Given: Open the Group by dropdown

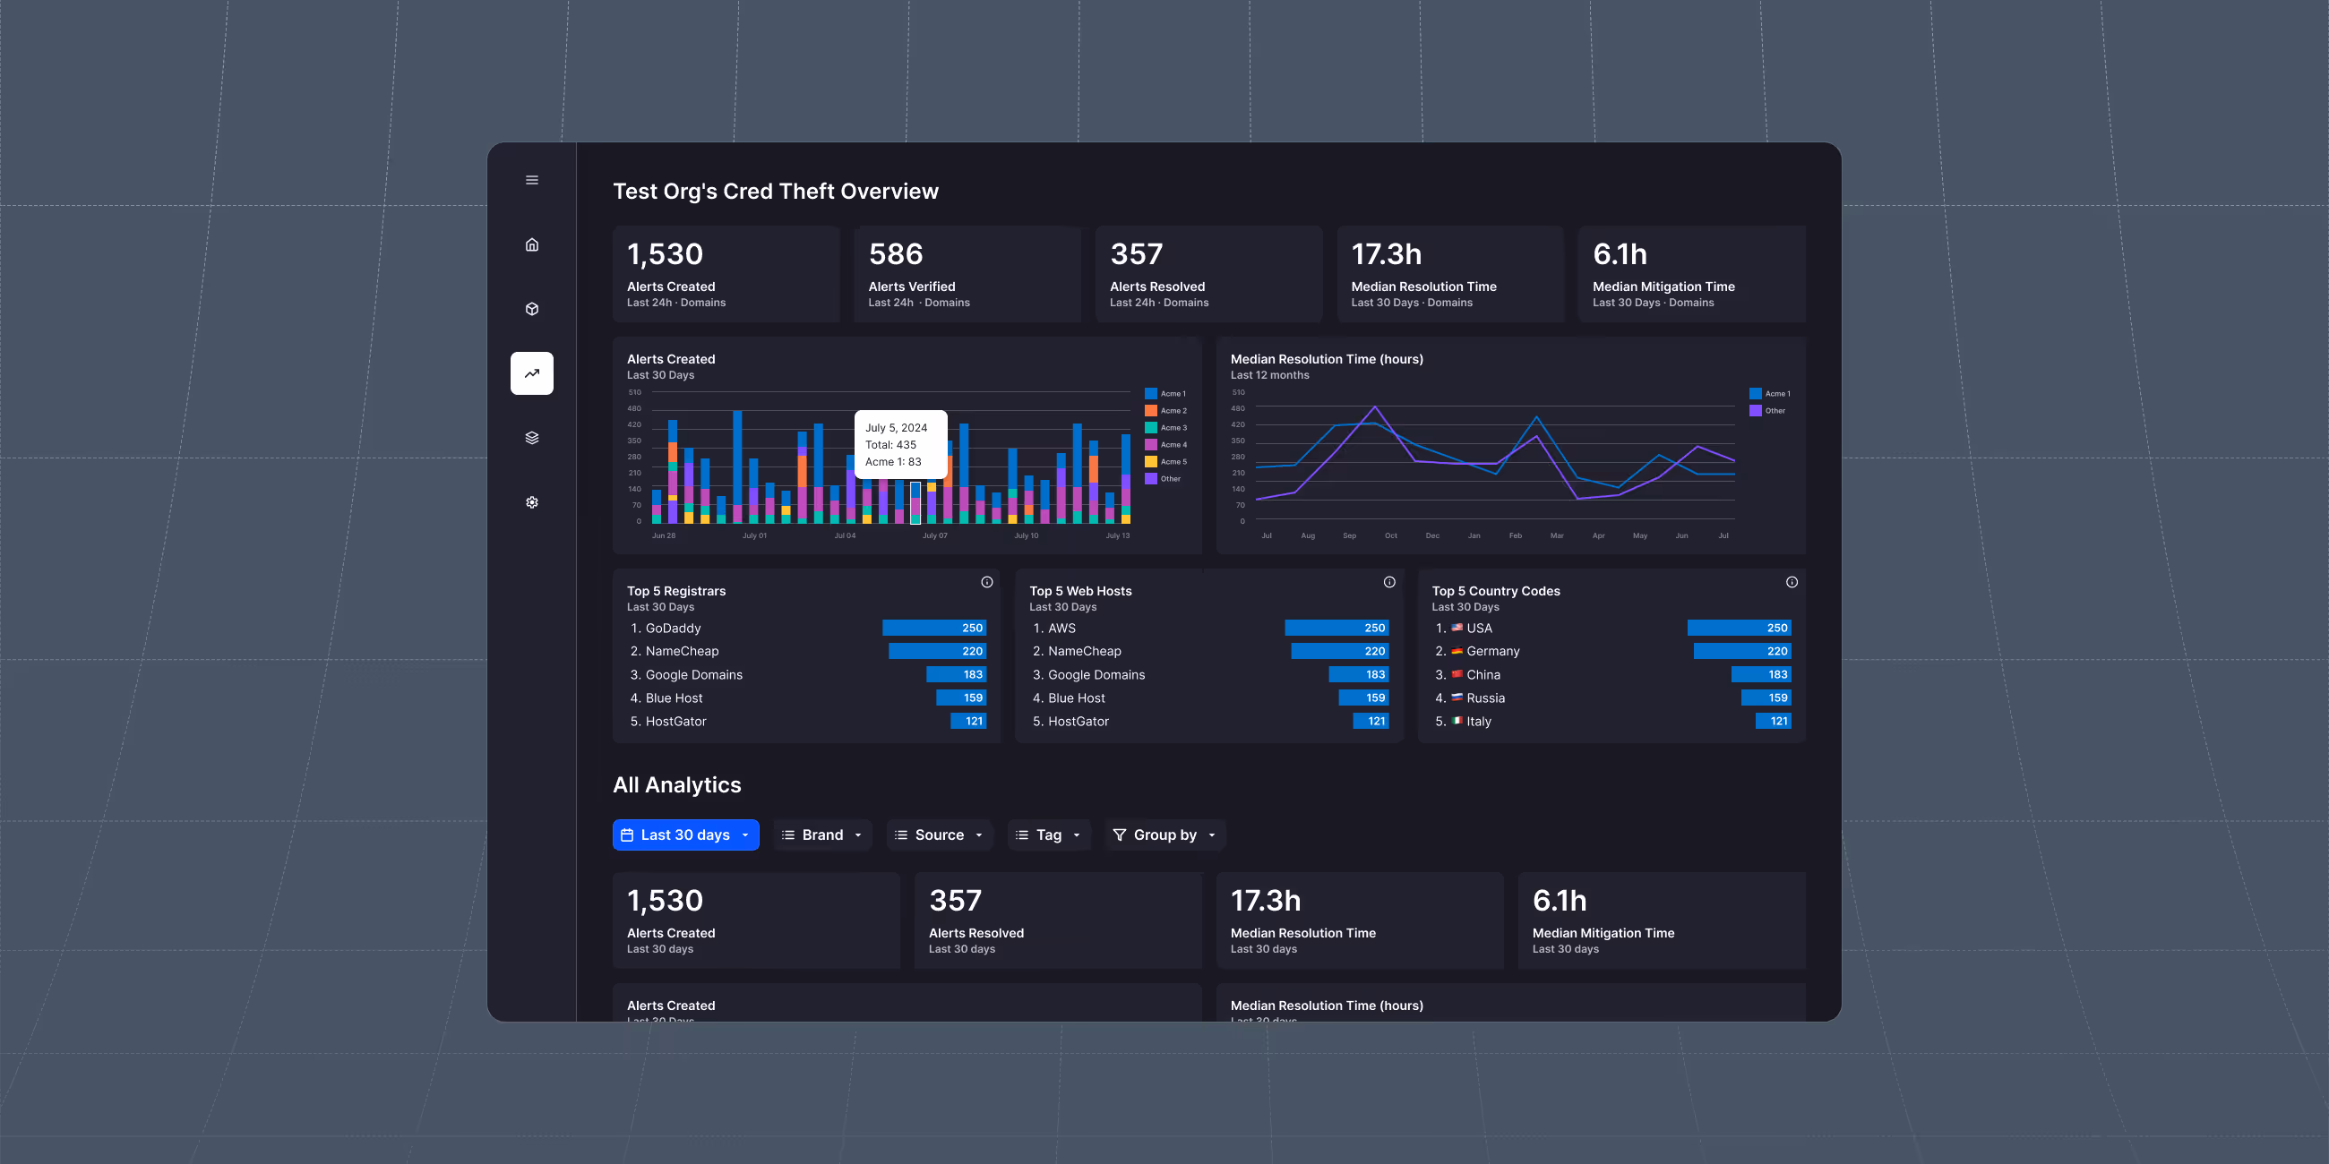Looking at the screenshot, I should (1164, 835).
